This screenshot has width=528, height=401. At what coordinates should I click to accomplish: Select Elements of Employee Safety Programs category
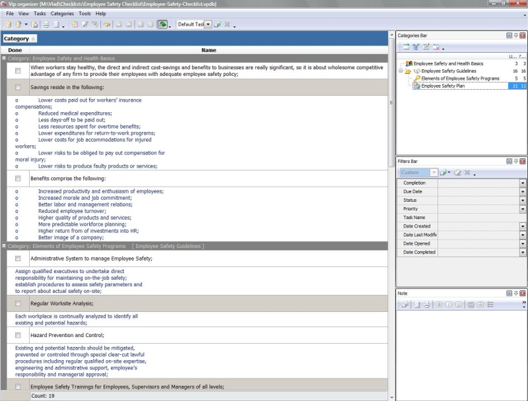[460, 78]
